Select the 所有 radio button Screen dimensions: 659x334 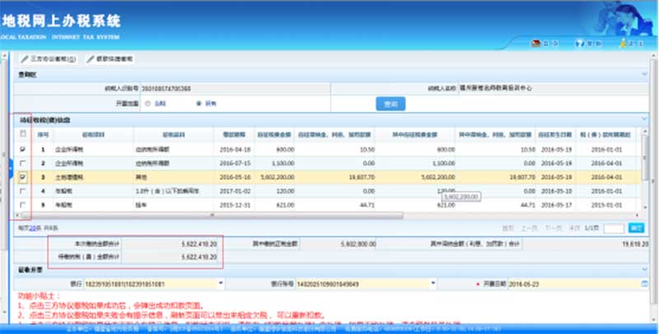point(199,104)
